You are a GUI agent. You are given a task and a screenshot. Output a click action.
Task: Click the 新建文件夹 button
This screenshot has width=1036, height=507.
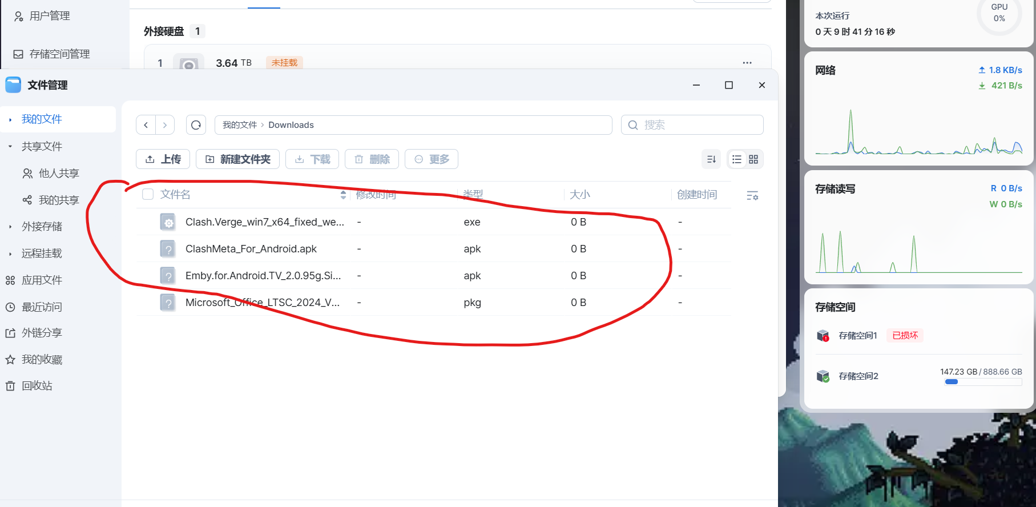click(x=237, y=159)
